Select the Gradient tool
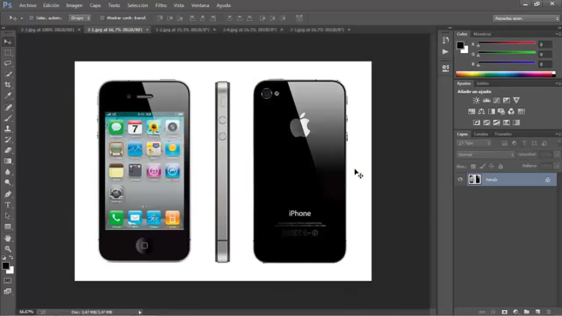The width and height of the screenshot is (562, 316). pos(8,161)
